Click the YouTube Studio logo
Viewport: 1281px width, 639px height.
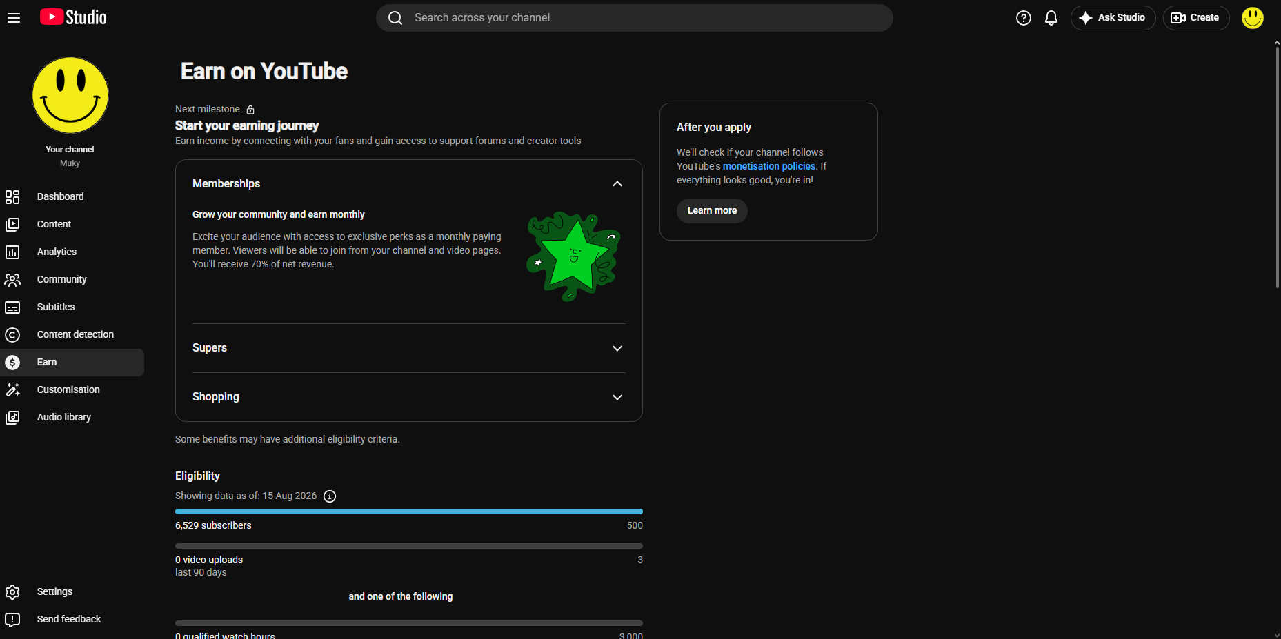(x=73, y=17)
